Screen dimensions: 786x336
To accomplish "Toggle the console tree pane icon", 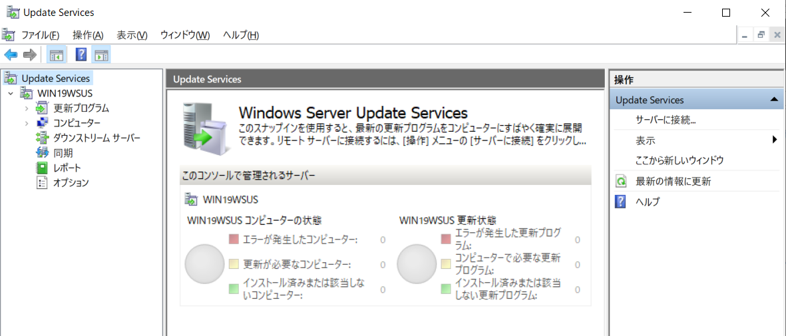I will pos(56,55).
